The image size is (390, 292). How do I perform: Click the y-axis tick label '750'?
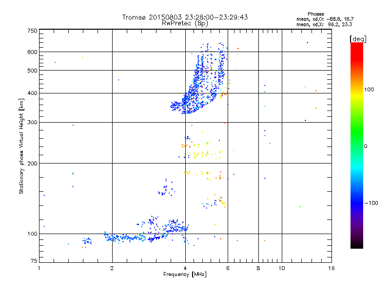pos(32,31)
